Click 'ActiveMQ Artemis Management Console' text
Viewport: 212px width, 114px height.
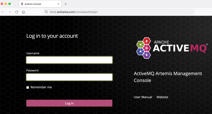pyautogui.click(x=168, y=77)
